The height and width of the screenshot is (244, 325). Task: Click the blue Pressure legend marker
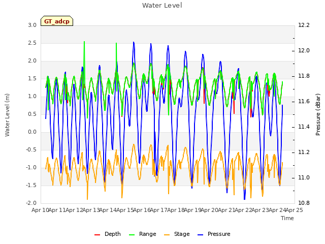click(x=200, y=235)
